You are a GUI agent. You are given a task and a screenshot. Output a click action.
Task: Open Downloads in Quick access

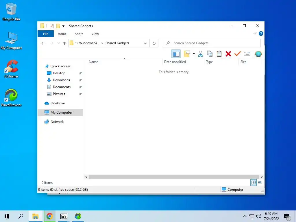61,80
